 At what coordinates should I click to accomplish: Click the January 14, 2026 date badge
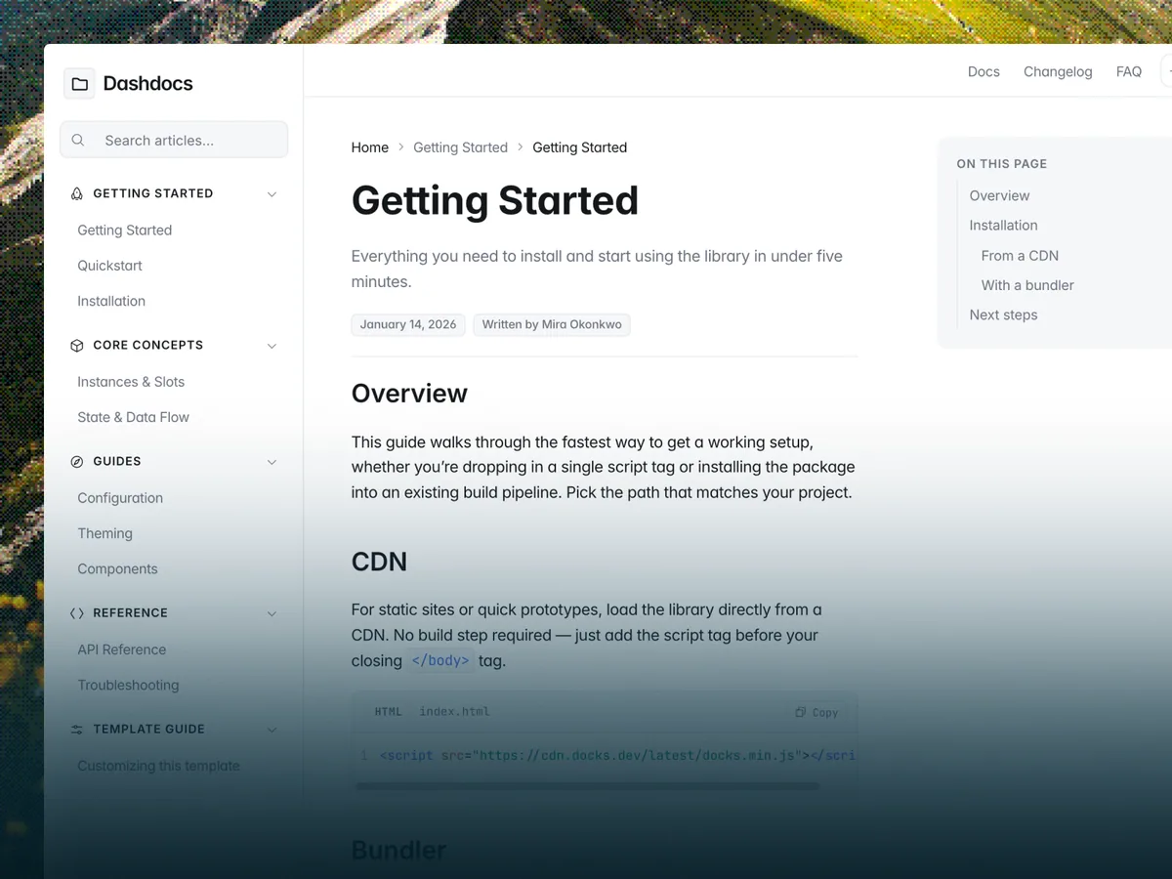pos(408,324)
